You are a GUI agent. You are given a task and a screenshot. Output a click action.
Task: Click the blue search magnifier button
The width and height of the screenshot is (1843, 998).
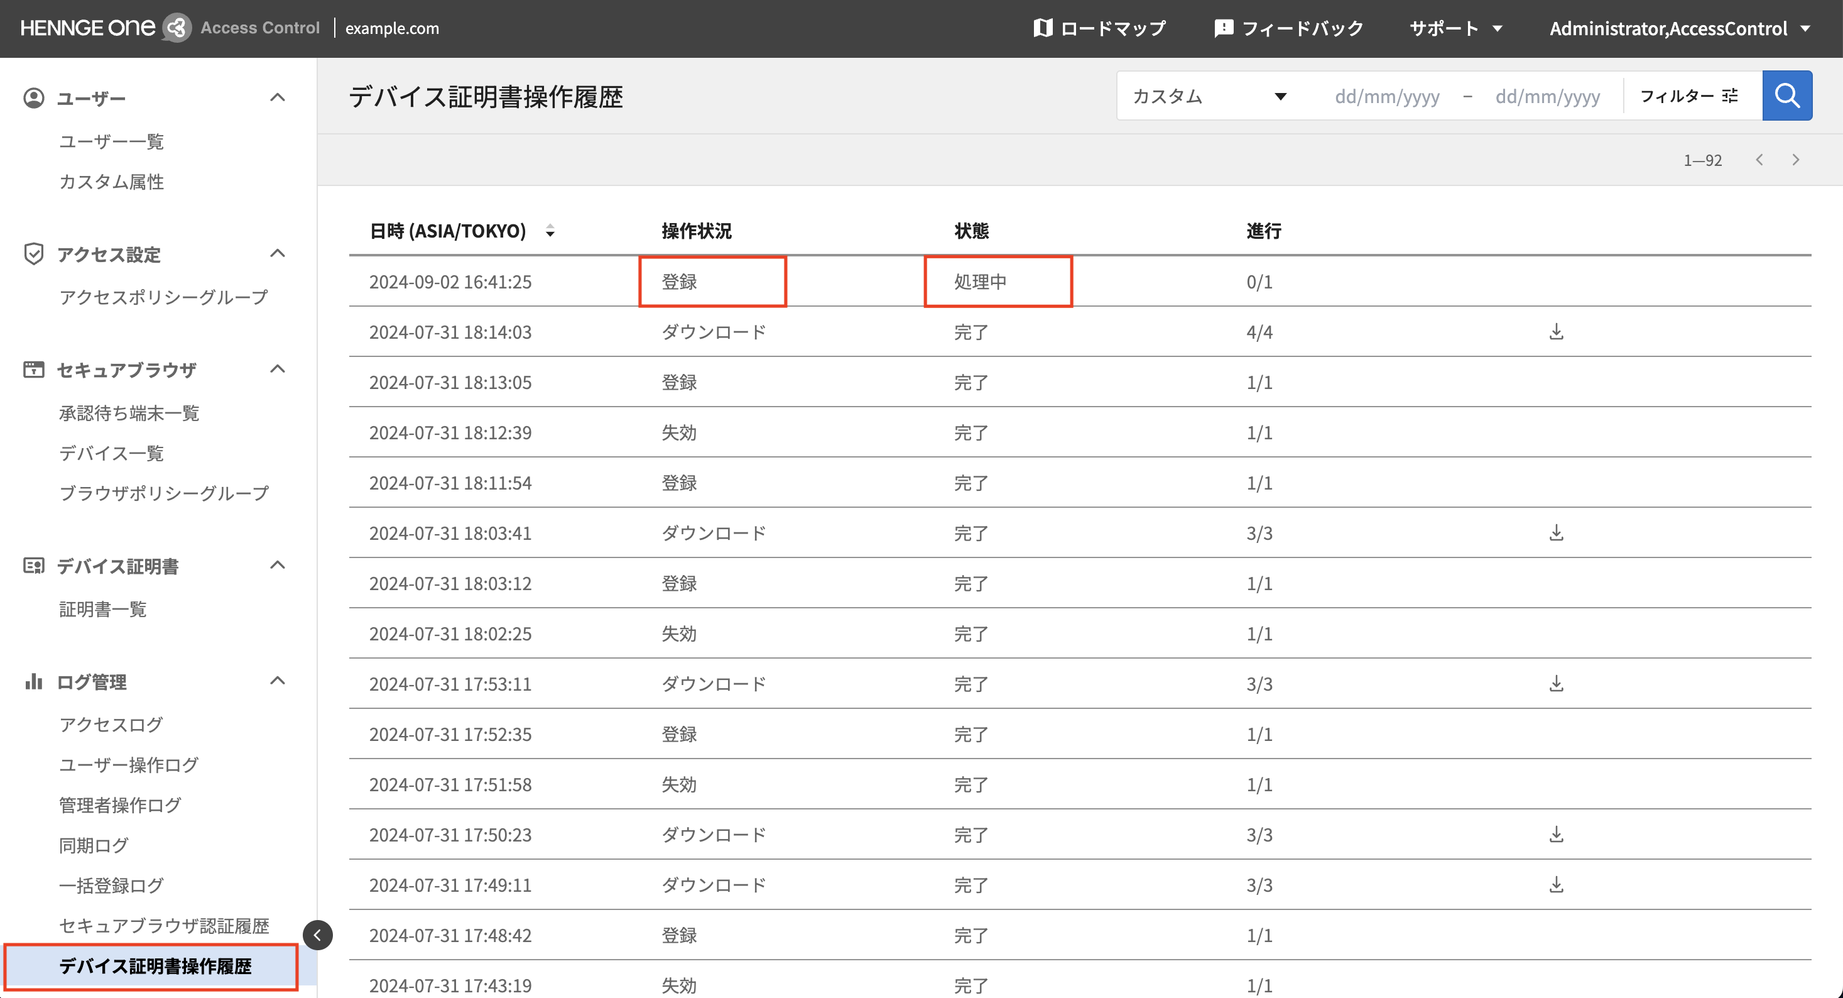(x=1786, y=96)
